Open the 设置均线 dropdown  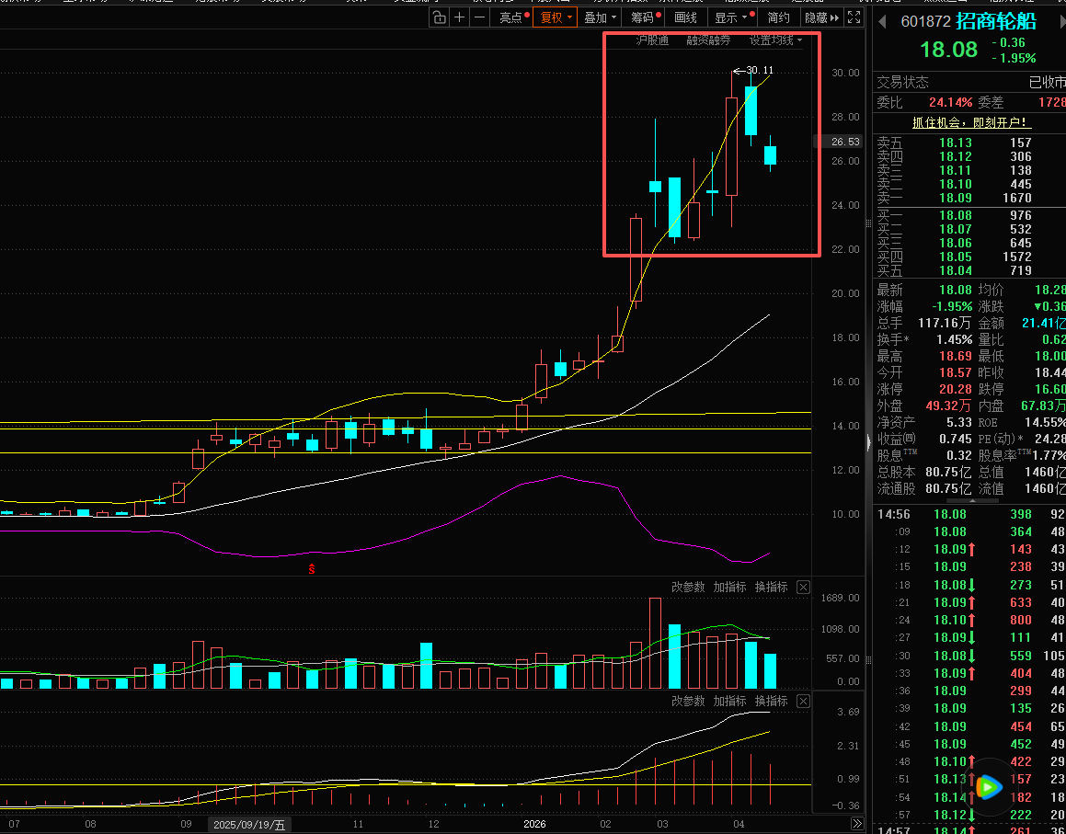(x=775, y=40)
